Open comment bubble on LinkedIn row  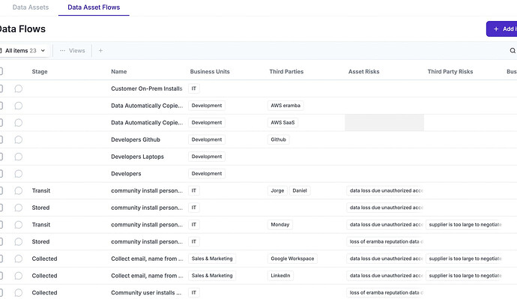(x=19, y=276)
